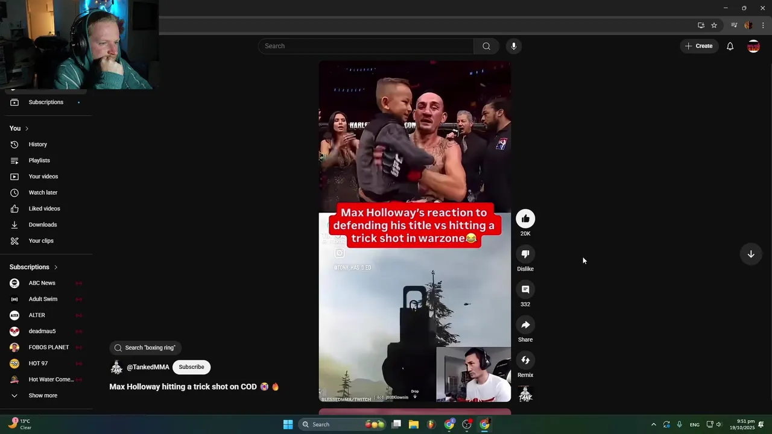Open taskbar microphone tray icon
Image resolution: width=772 pixels, height=434 pixels.
[x=680, y=424]
